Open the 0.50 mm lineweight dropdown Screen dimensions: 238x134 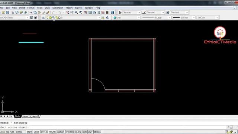(194, 17)
